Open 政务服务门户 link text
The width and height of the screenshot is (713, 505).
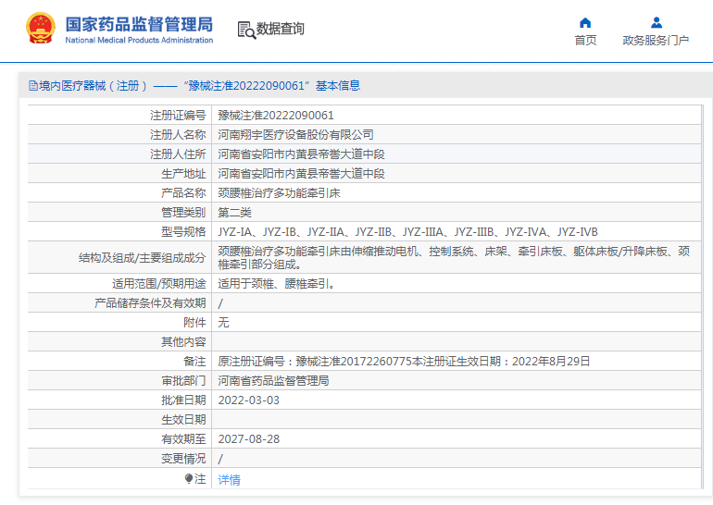click(x=656, y=41)
